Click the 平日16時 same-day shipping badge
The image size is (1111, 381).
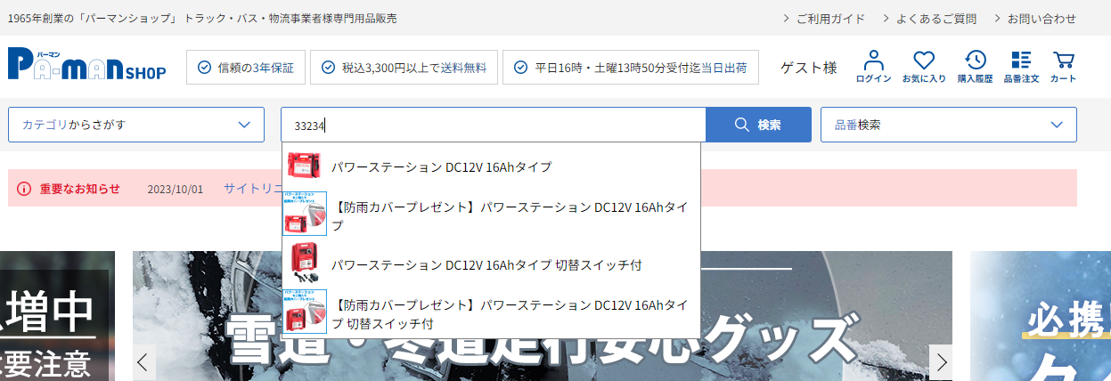pos(631,67)
